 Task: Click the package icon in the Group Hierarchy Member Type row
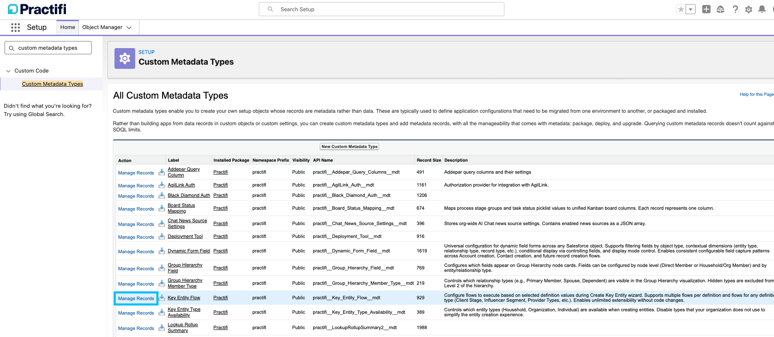coord(162,283)
